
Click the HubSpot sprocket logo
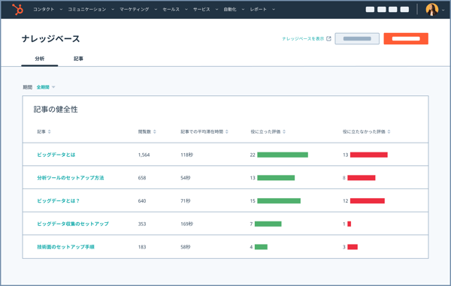point(17,10)
